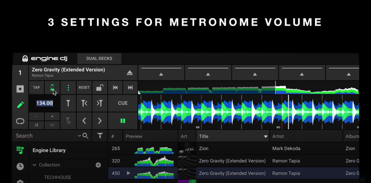Click the deck title Zero Gravity (Extended Version)
The image size is (371, 183).
(x=68, y=70)
